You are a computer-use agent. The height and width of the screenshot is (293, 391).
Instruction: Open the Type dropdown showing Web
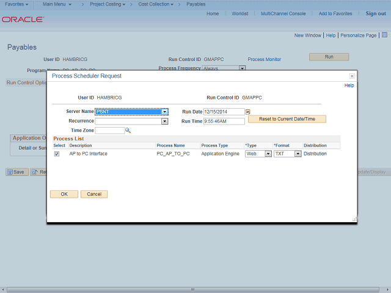[268, 154]
